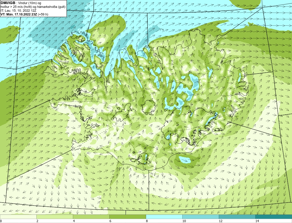Click the legend value label 8
Viewport: 292px width, 223px height.
(x=147, y=221)
